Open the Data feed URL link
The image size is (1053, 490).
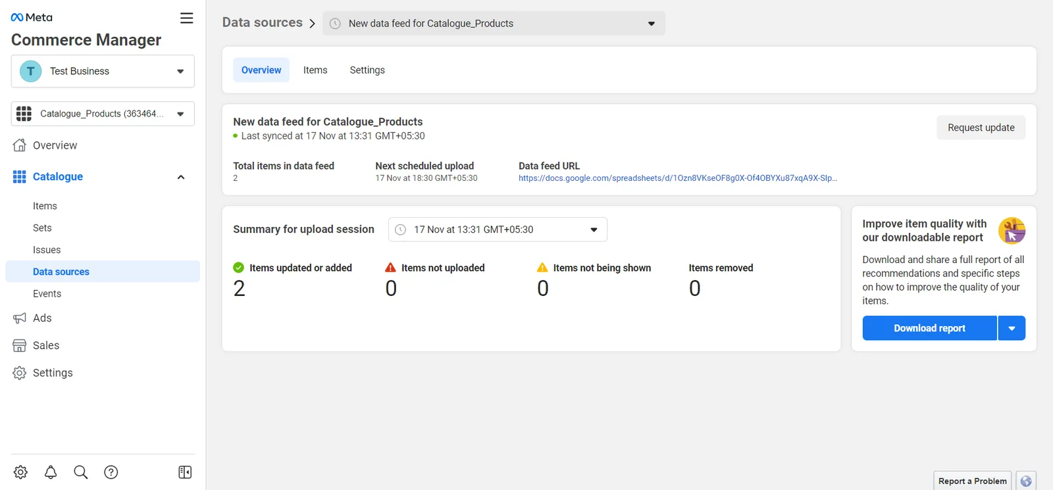click(x=678, y=178)
